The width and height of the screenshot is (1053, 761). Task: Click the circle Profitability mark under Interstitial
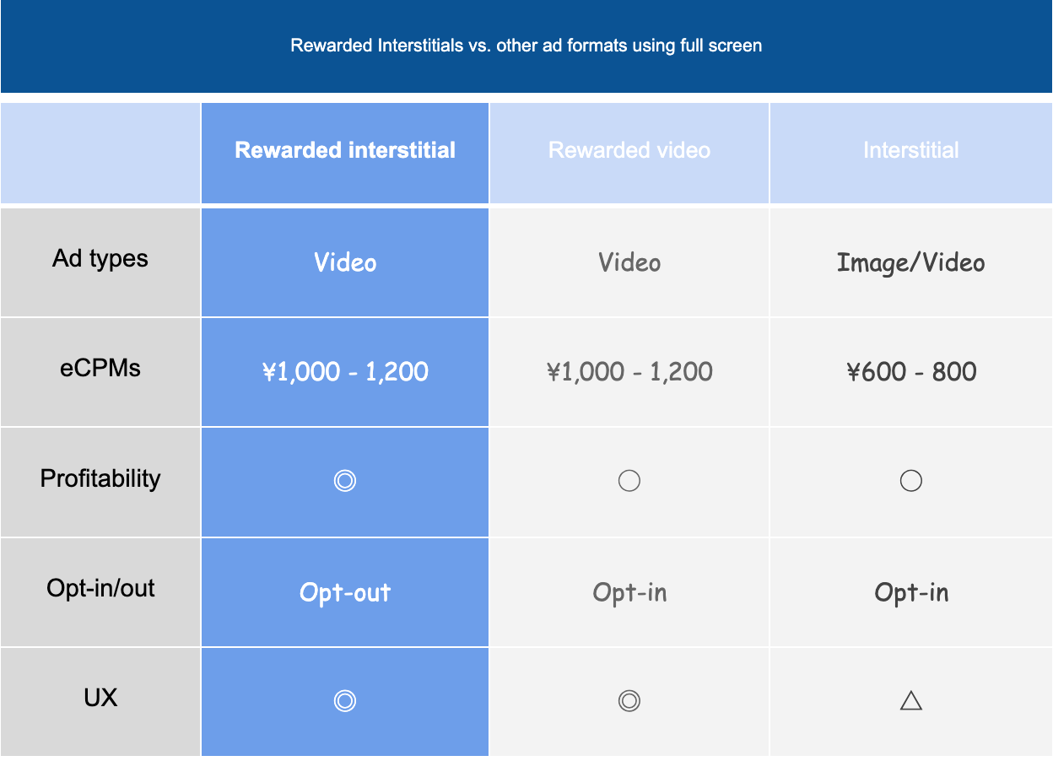[910, 481]
